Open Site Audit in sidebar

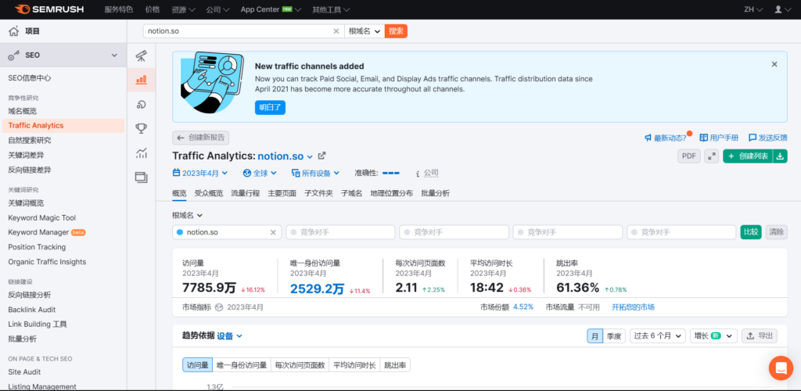24,372
